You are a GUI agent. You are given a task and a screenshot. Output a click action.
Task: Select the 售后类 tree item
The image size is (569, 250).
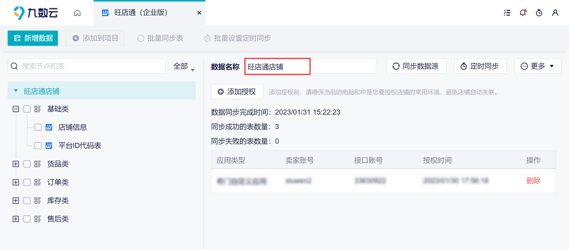pyautogui.click(x=58, y=219)
